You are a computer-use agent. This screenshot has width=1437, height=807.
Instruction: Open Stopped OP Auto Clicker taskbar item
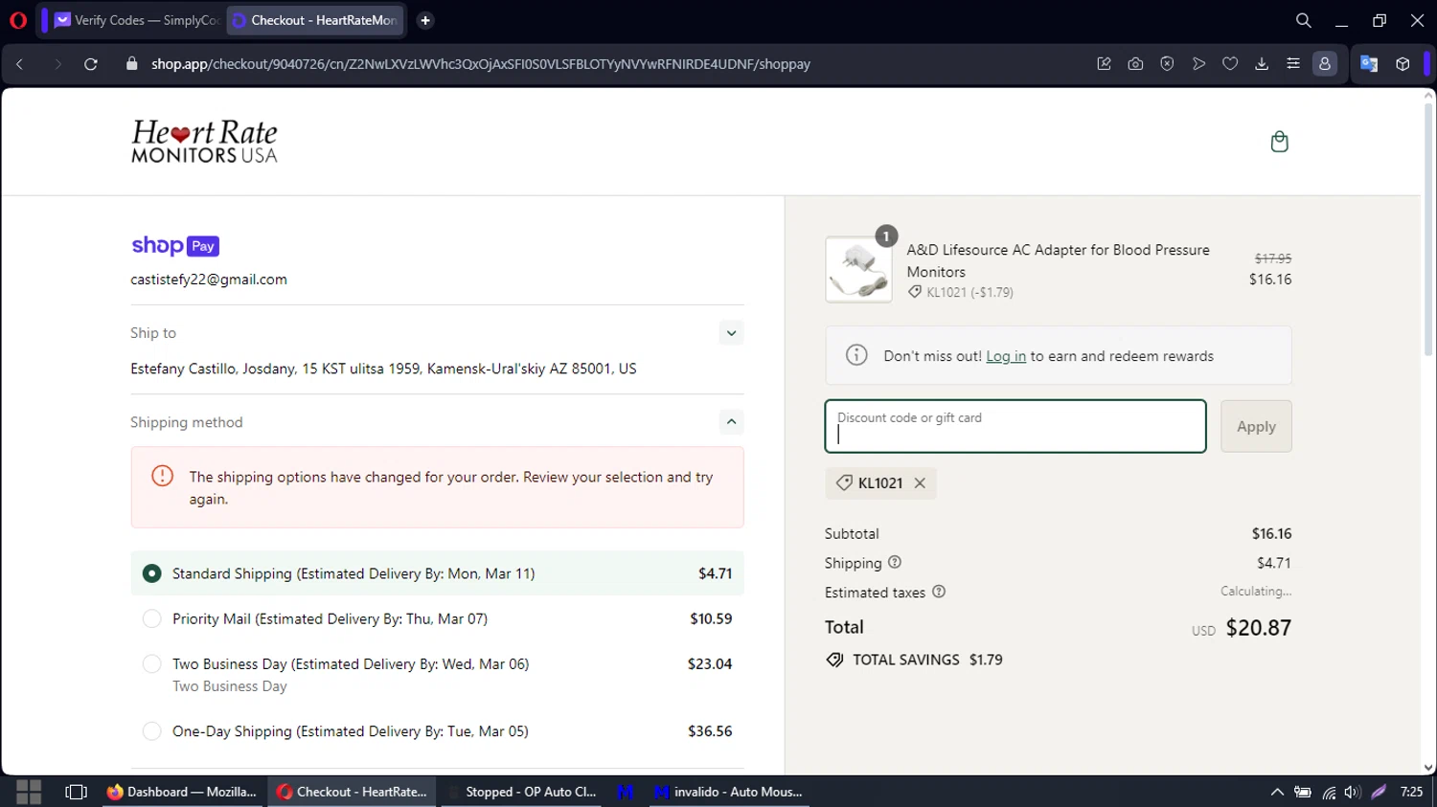click(523, 792)
